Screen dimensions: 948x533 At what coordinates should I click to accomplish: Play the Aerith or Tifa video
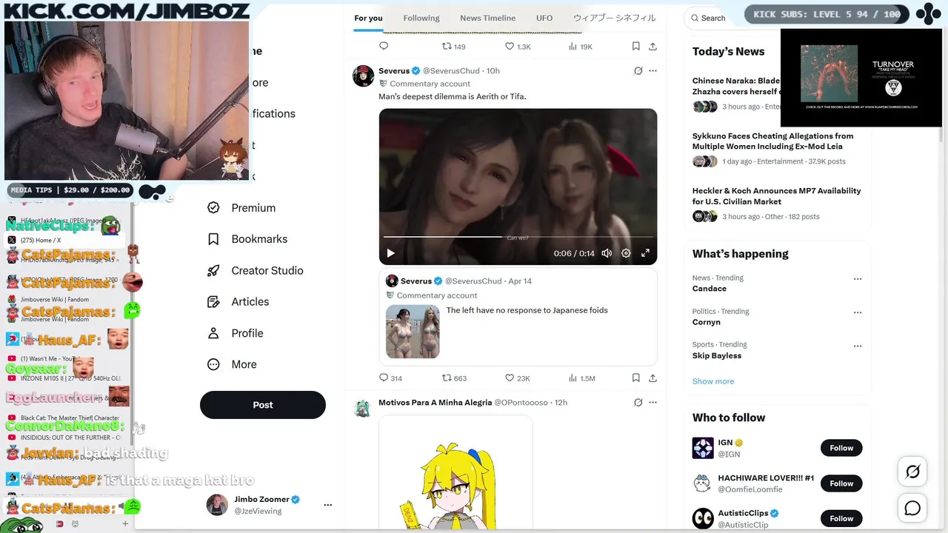[x=390, y=253]
